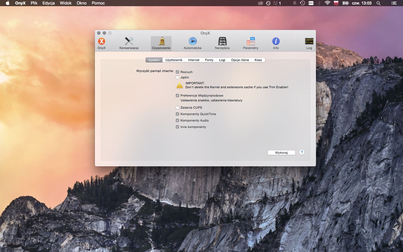403x252 pixels.
Task: Click the circular status icon beside Creative Cloud
Action: (268, 3)
